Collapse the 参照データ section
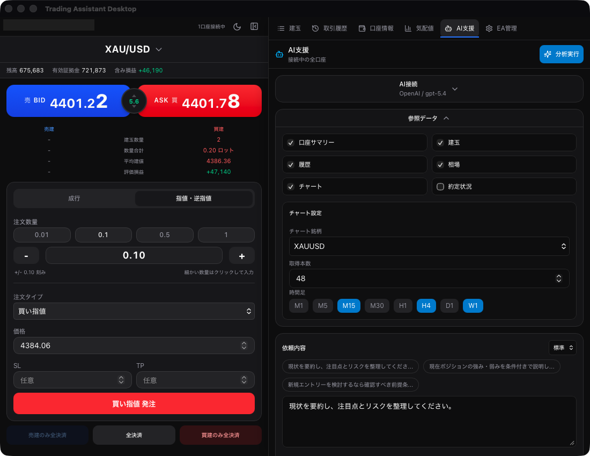Image resolution: width=590 pixels, height=456 pixels. tap(429, 118)
